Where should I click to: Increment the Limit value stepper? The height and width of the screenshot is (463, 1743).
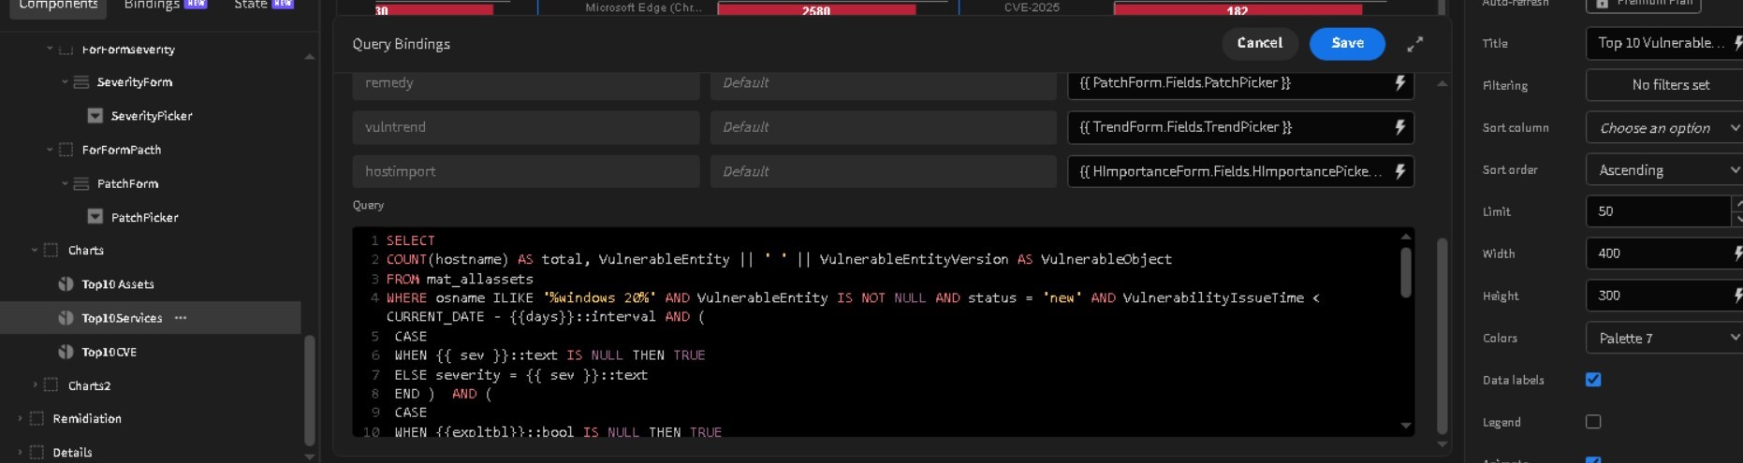tap(1737, 203)
